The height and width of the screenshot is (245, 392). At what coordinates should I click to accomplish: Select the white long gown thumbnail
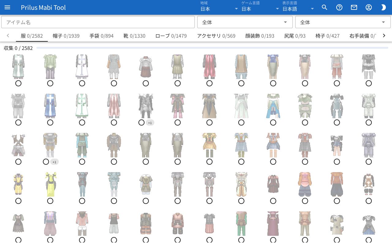coord(241,106)
